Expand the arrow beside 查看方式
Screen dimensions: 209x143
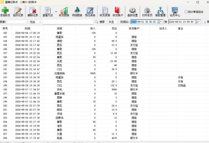pos(56,12)
